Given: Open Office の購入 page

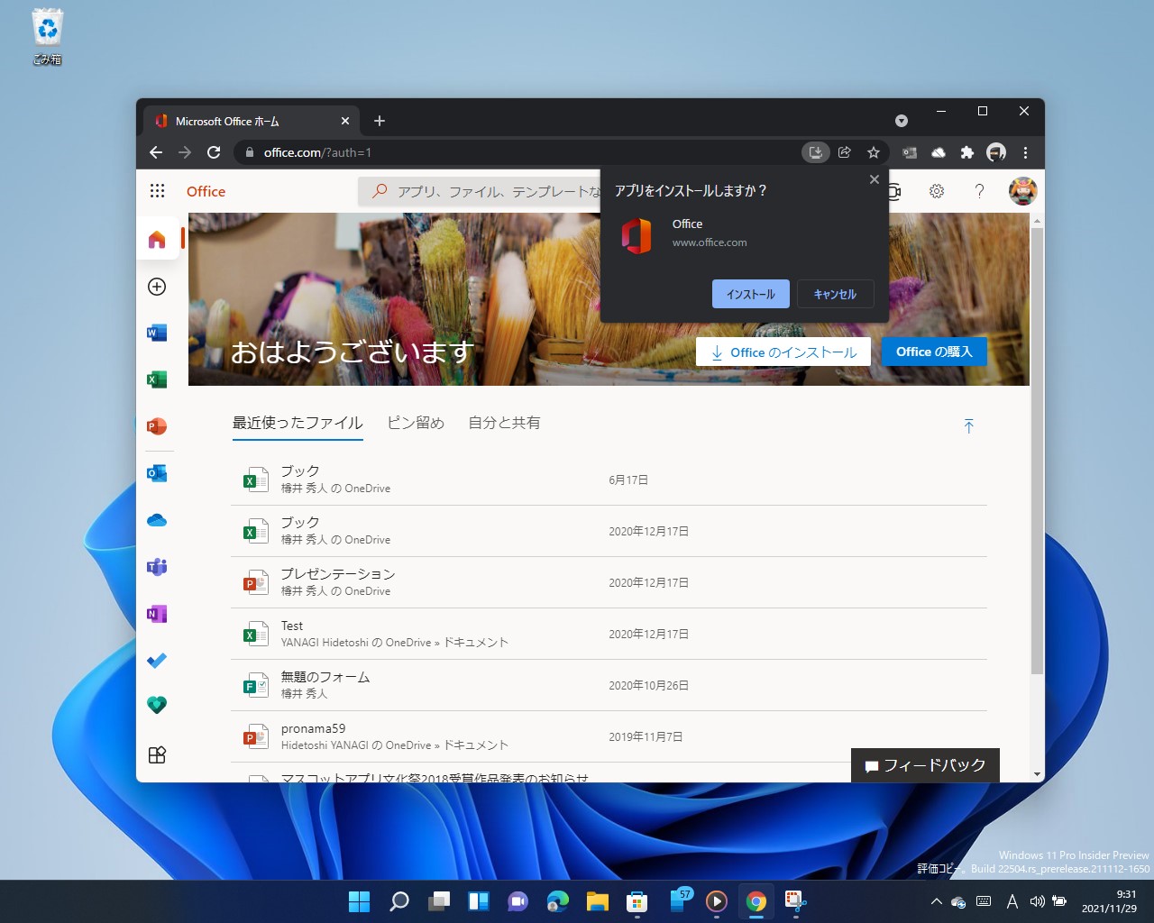Looking at the screenshot, I should 934,352.
